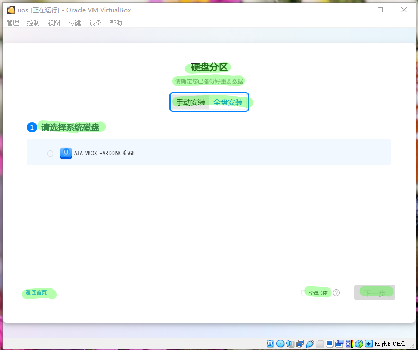Click the 请选择系统磁盘 heading
The width and height of the screenshot is (418, 350).
pyautogui.click(x=70, y=127)
